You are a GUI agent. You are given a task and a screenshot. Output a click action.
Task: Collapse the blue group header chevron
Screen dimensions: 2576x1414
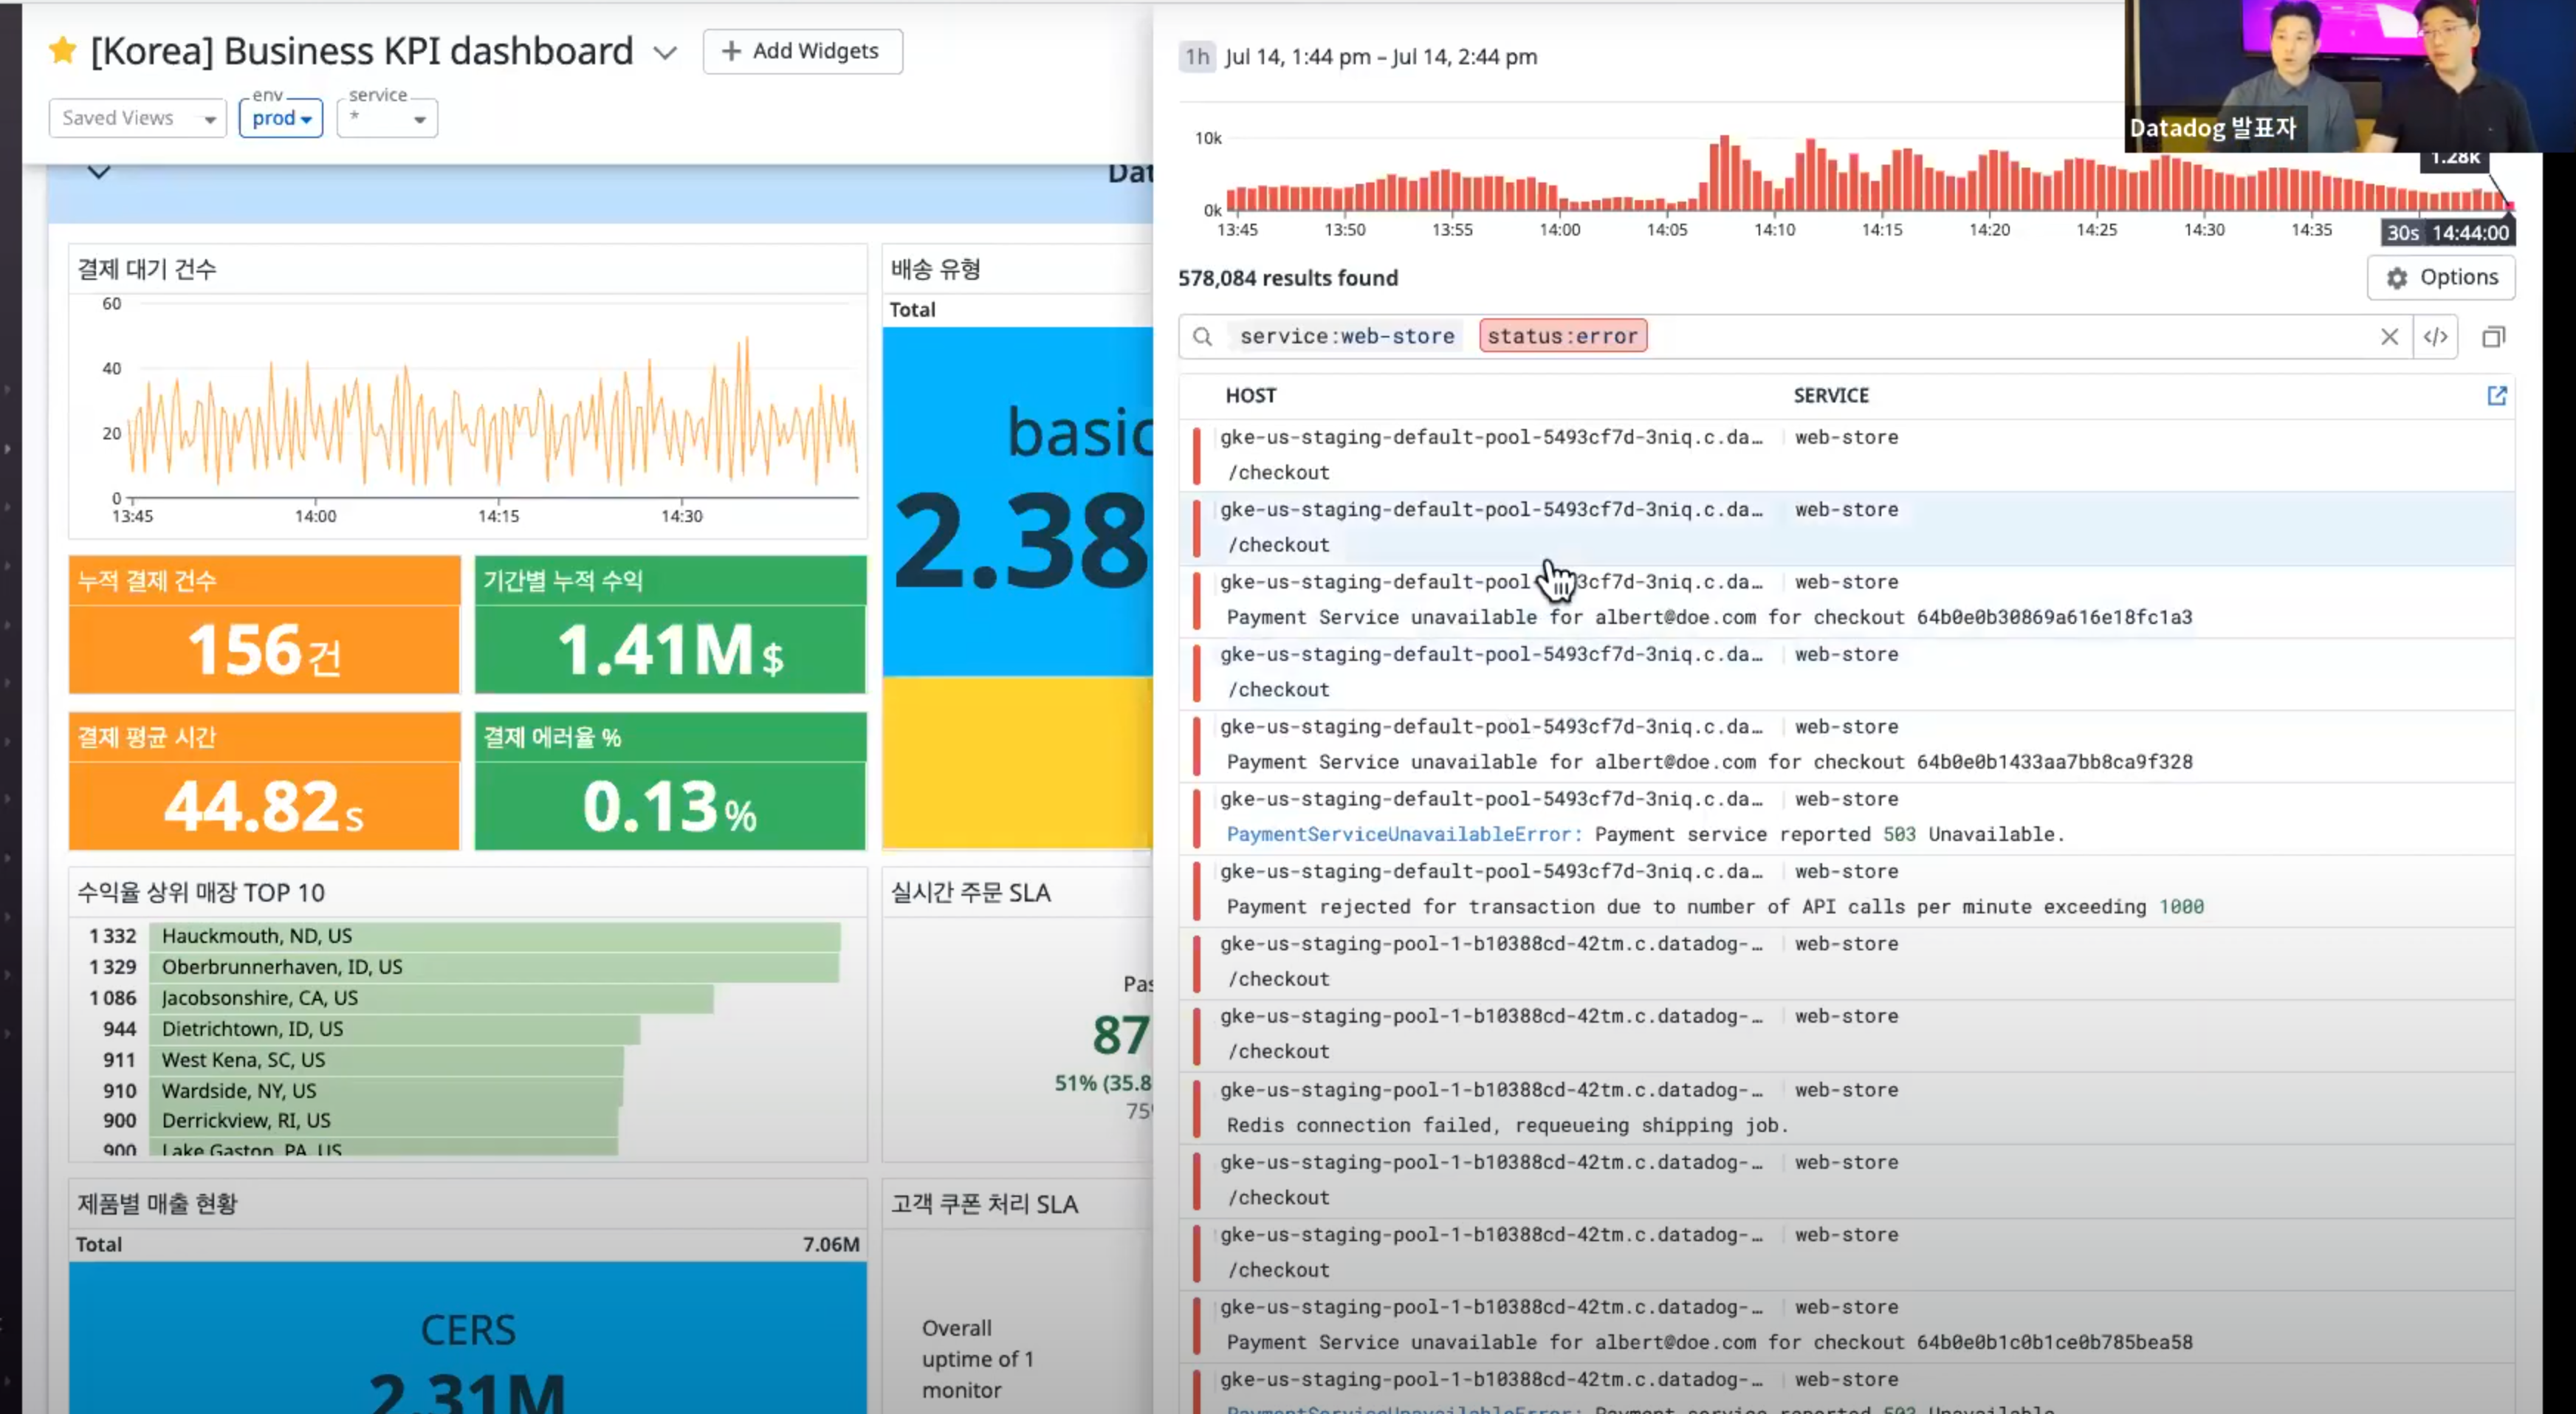coord(98,172)
